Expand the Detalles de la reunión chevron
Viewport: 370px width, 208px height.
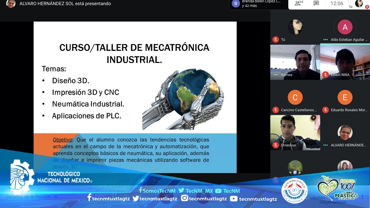pyautogui.click(x=55, y=197)
